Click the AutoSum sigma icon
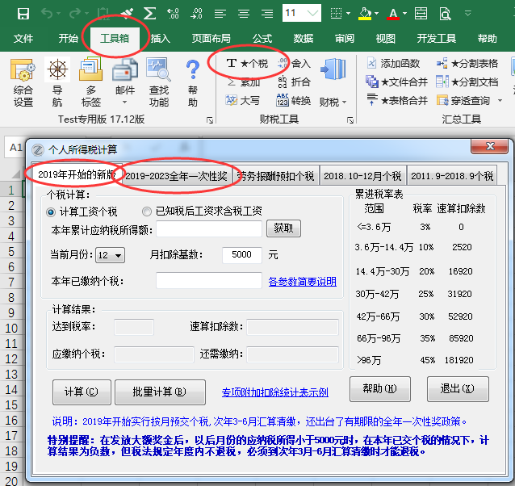 [149, 13]
